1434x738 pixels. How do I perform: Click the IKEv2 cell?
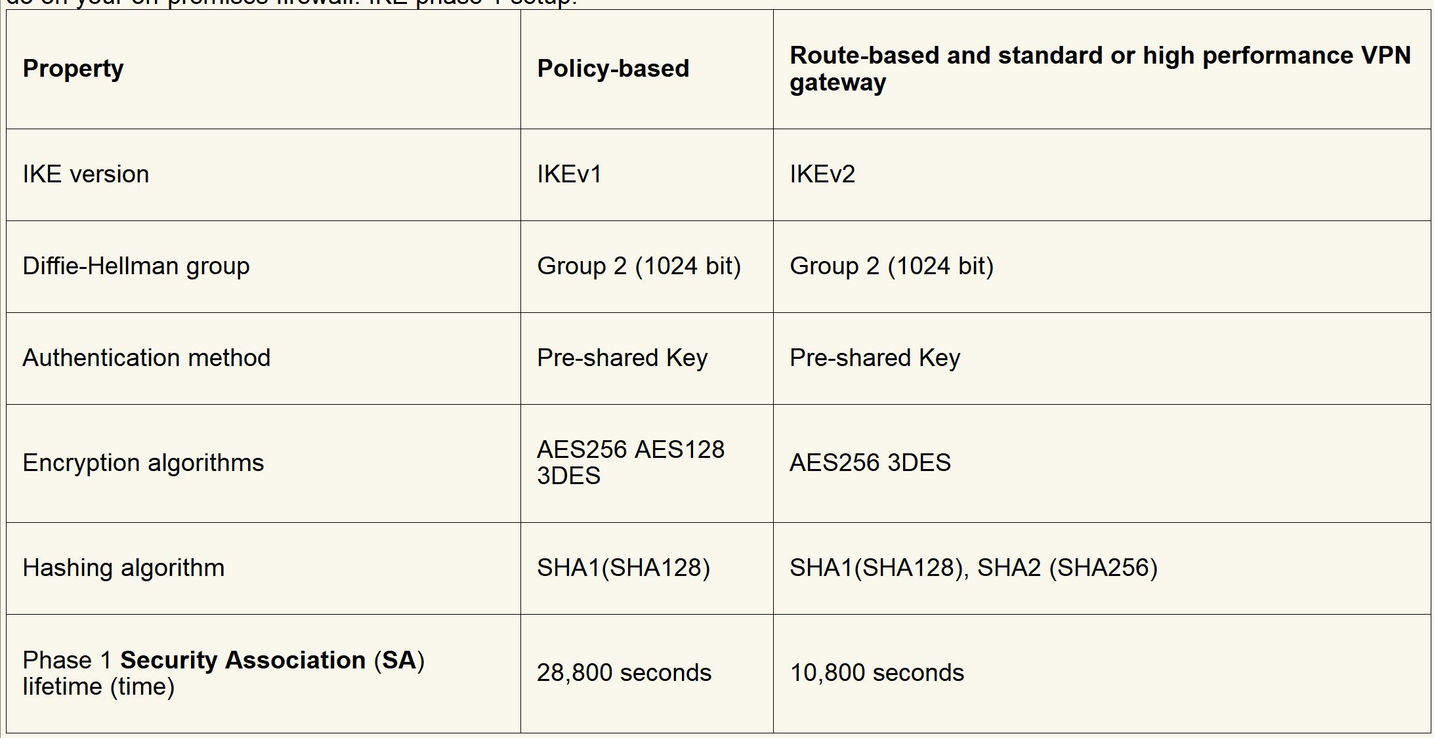pyautogui.click(x=822, y=174)
